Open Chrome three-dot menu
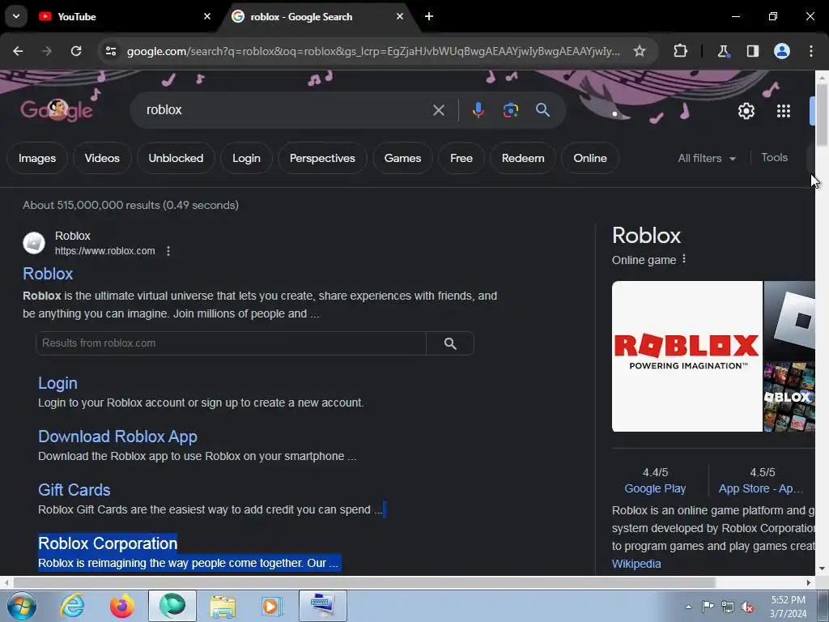 811,51
